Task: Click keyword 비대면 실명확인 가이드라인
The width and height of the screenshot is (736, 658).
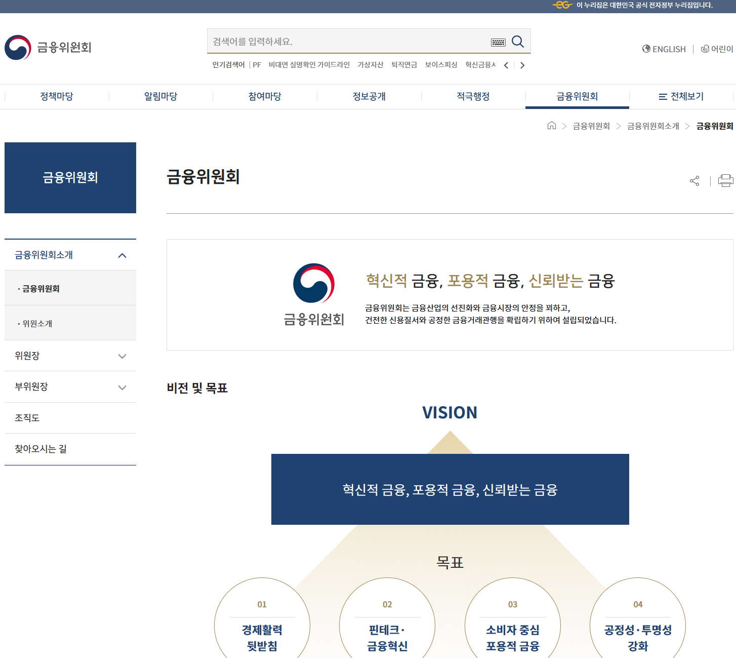Action: click(x=309, y=65)
